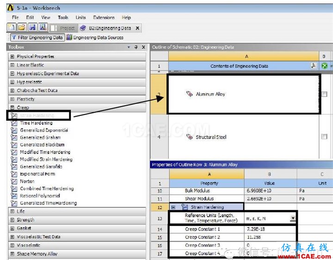Open the Toolbox panel dropdown arrow
Screen dimensions: 333x260
[129, 47]
